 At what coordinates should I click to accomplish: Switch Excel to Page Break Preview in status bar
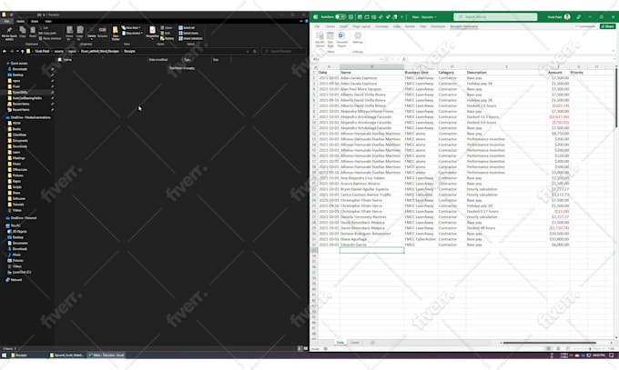point(567,349)
